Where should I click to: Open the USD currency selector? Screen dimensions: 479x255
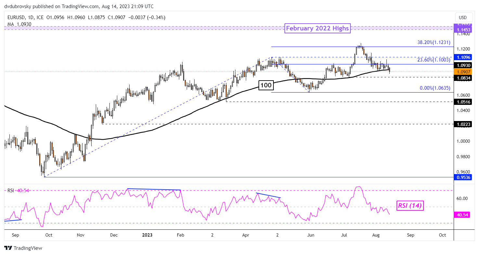(462, 17)
